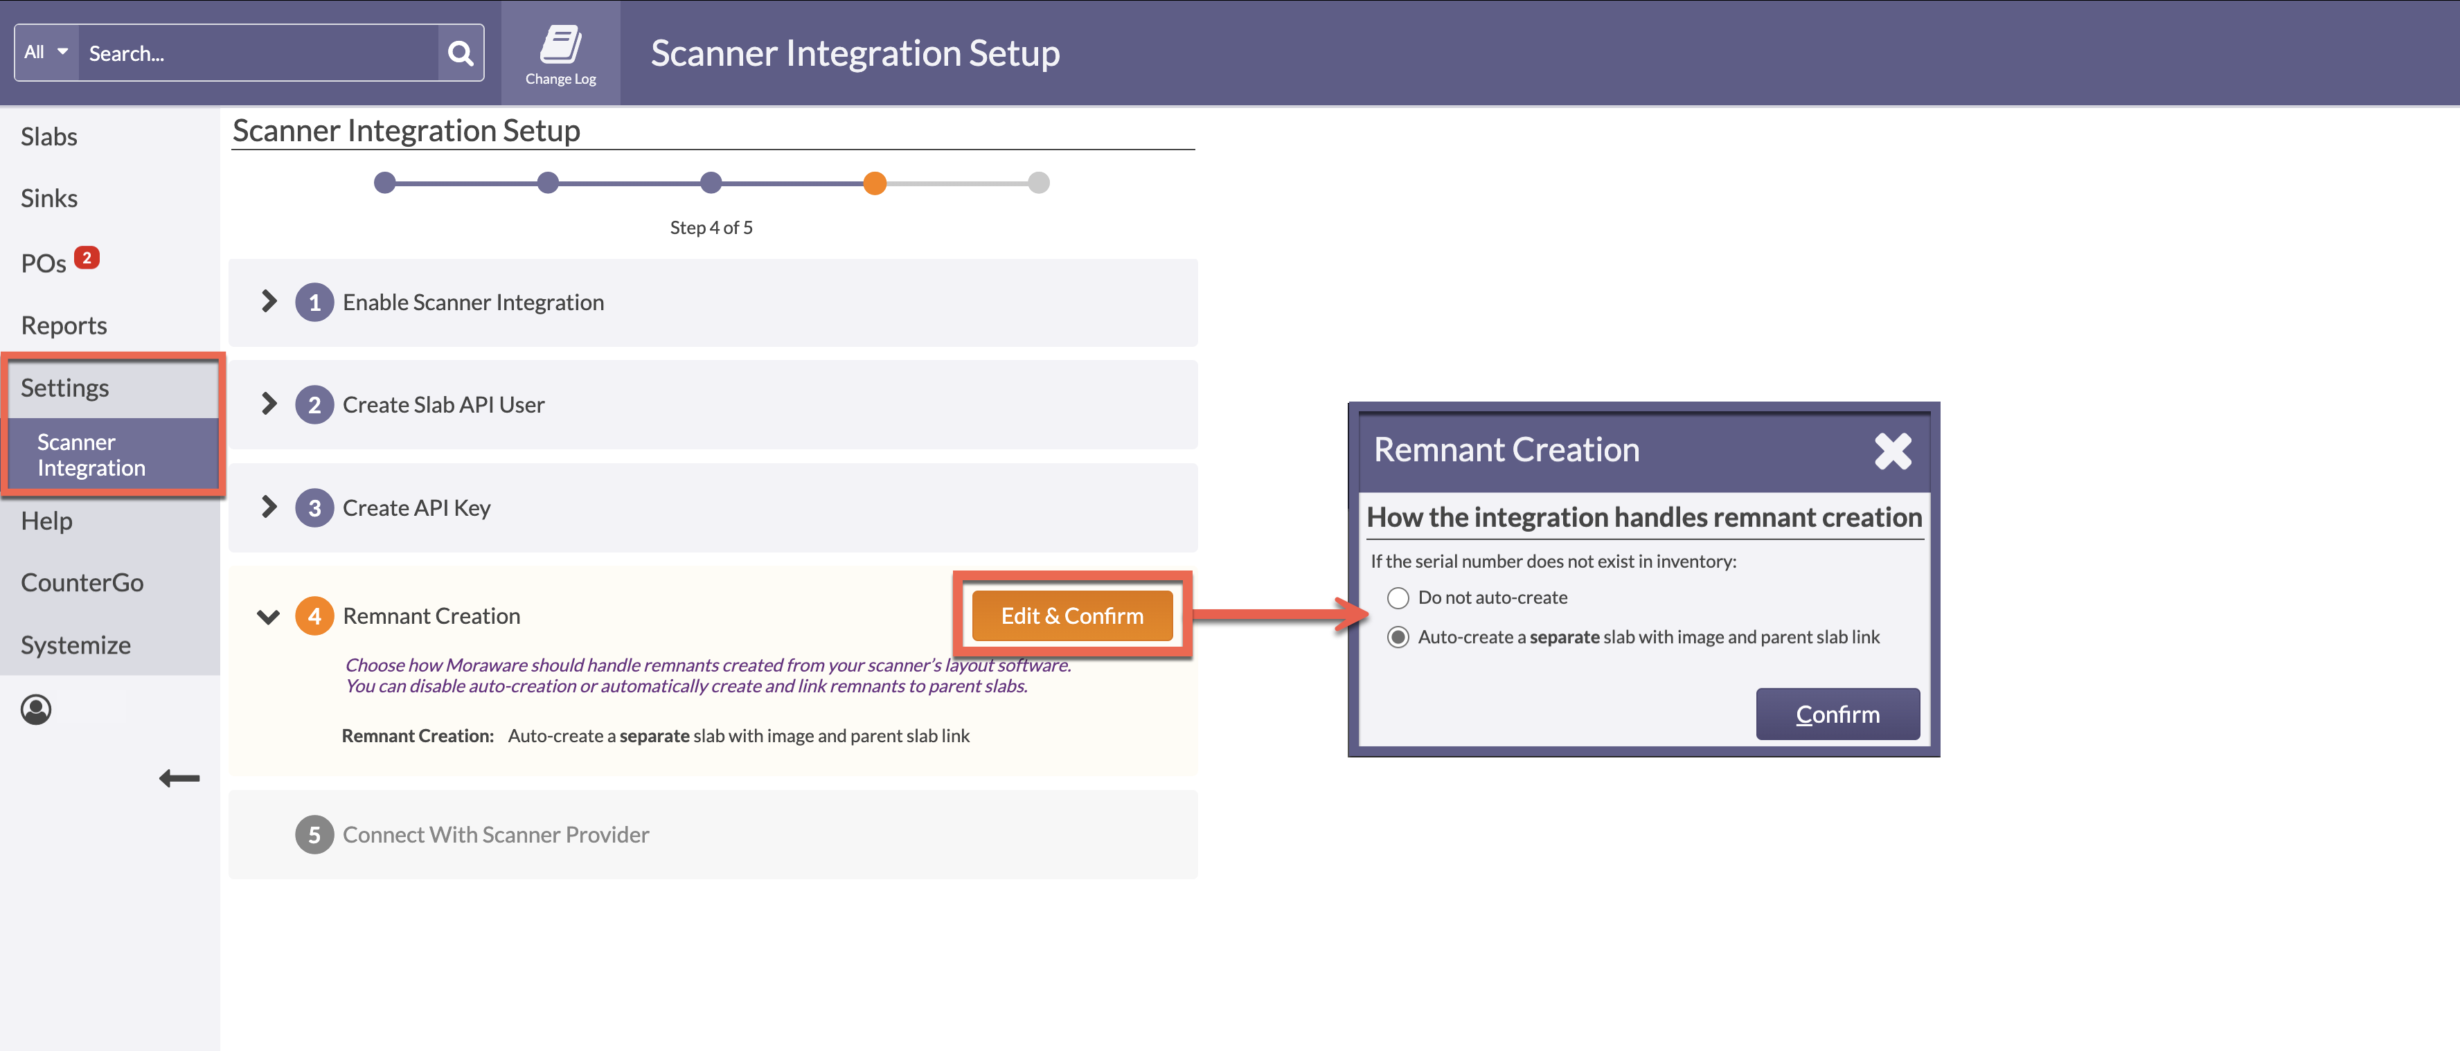This screenshot has height=1051, width=2460.
Task: Click the search magnifier icon
Action: 461,53
